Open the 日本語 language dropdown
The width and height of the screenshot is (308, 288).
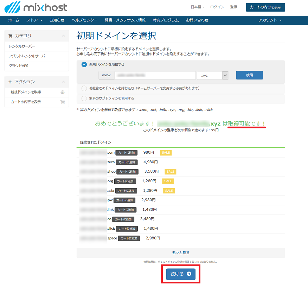(x=197, y=7)
